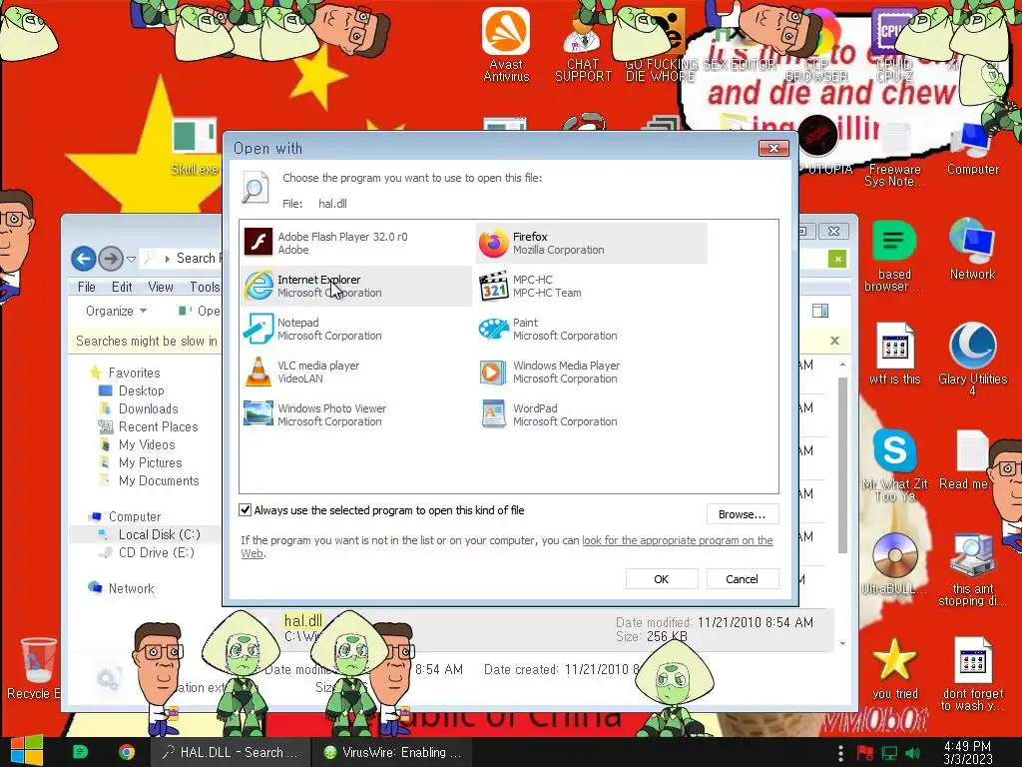Pick MPC-HC in the Open with list
Screen dimensions: 1022x767
click(591, 286)
